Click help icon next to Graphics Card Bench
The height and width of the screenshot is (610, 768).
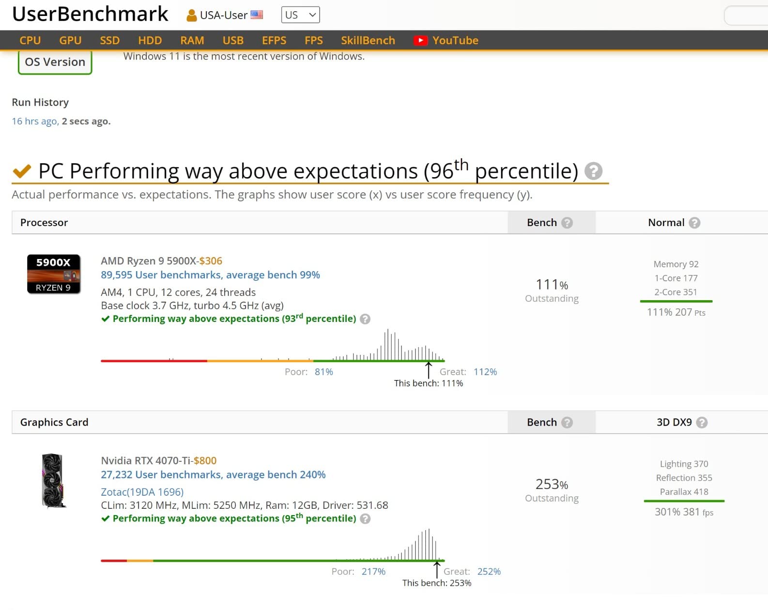[567, 423]
